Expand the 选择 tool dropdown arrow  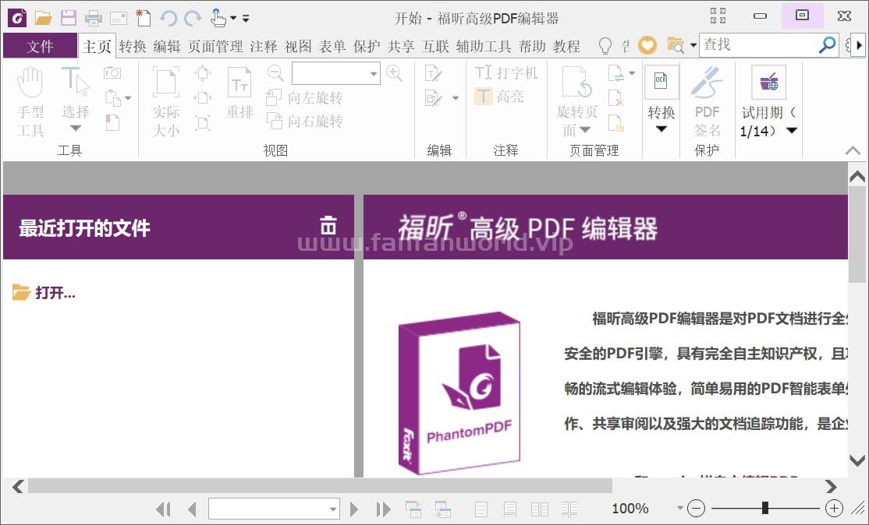tap(76, 129)
